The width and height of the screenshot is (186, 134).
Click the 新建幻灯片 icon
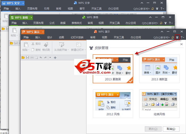[x=78, y=44]
